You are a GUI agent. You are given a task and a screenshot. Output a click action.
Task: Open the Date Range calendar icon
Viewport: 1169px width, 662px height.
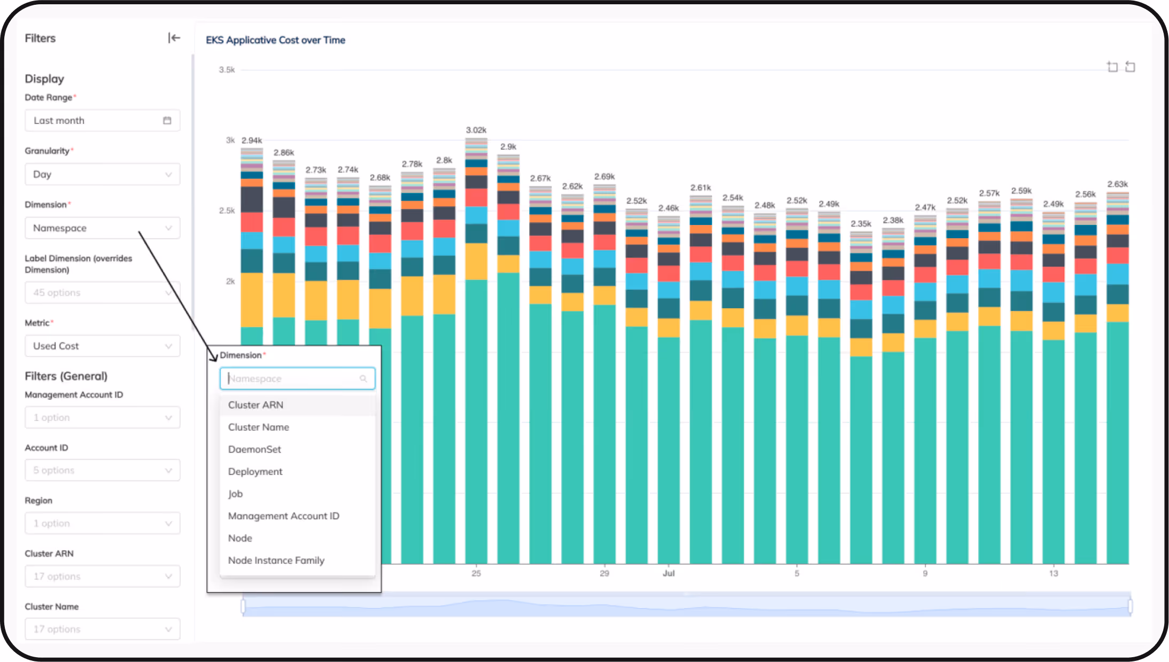(x=167, y=121)
